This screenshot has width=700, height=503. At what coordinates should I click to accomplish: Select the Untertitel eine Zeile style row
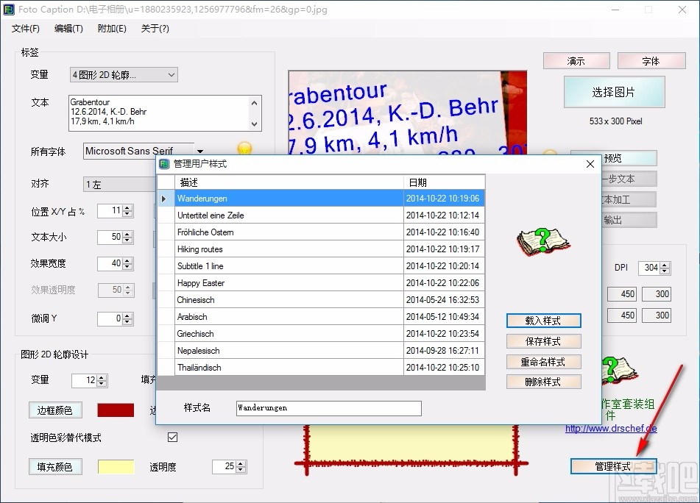pyautogui.click(x=321, y=215)
